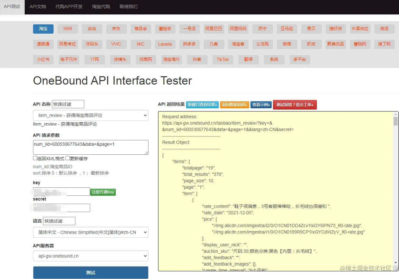Select the 虾皮 platform button

(x=311, y=44)
